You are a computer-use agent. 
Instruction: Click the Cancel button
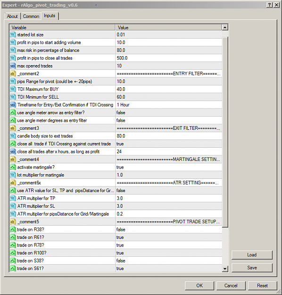pyautogui.click(x=231, y=286)
